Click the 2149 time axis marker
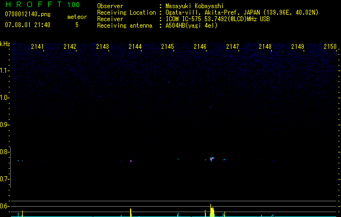Screen dimensions: 341x217 (298, 47)
